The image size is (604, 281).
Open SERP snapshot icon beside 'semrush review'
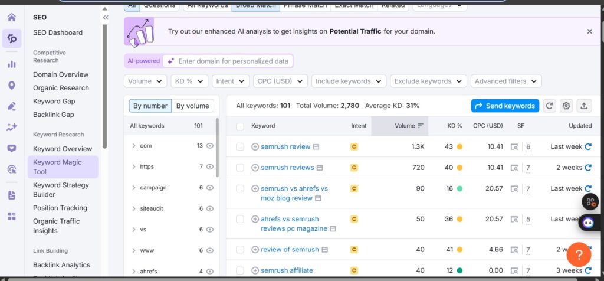point(316,147)
